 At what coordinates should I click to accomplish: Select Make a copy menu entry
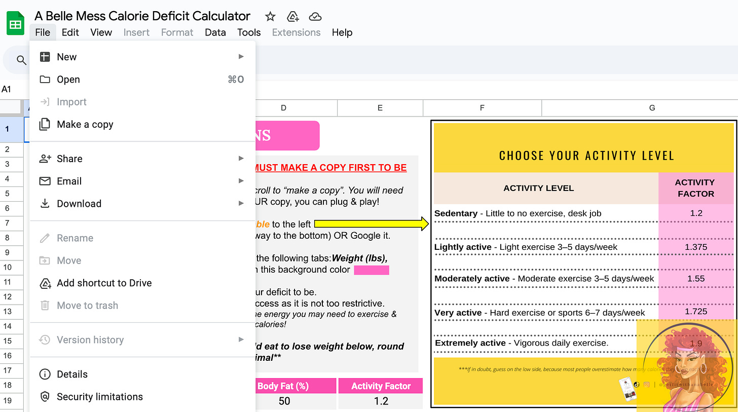pyautogui.click(x=142, y=124)
